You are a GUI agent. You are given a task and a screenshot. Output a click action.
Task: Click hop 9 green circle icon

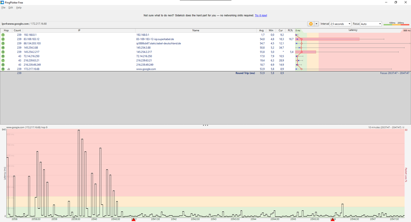coord(3,69)
